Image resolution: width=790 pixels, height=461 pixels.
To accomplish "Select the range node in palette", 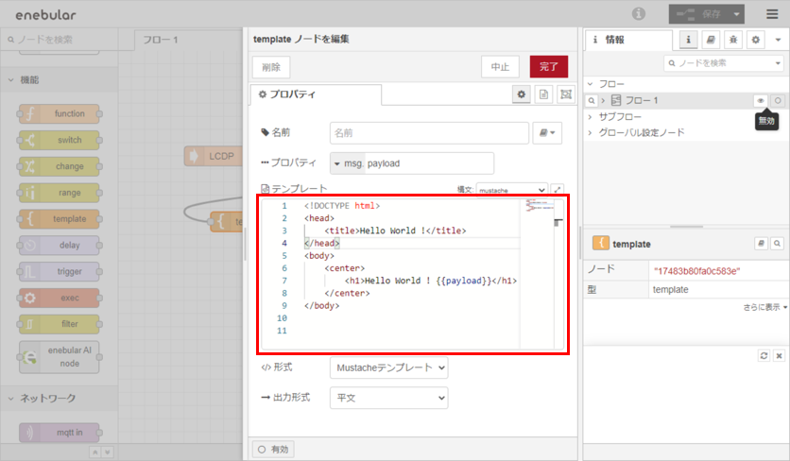I will pyautogui.click(x=60, y=193).
